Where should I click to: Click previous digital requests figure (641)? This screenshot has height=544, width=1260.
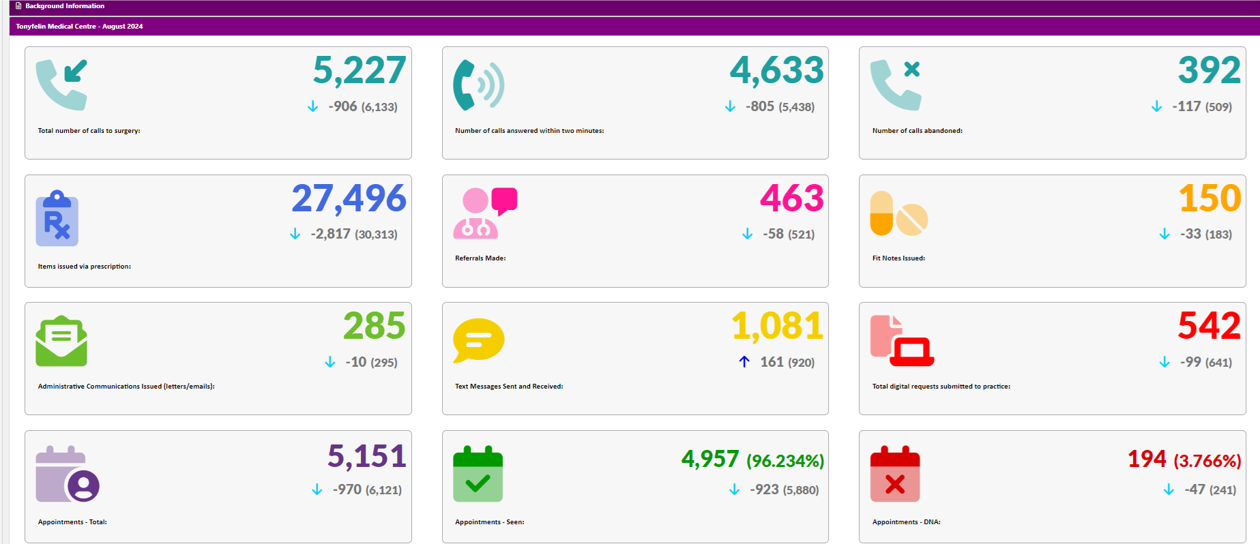coord(1218,363)
